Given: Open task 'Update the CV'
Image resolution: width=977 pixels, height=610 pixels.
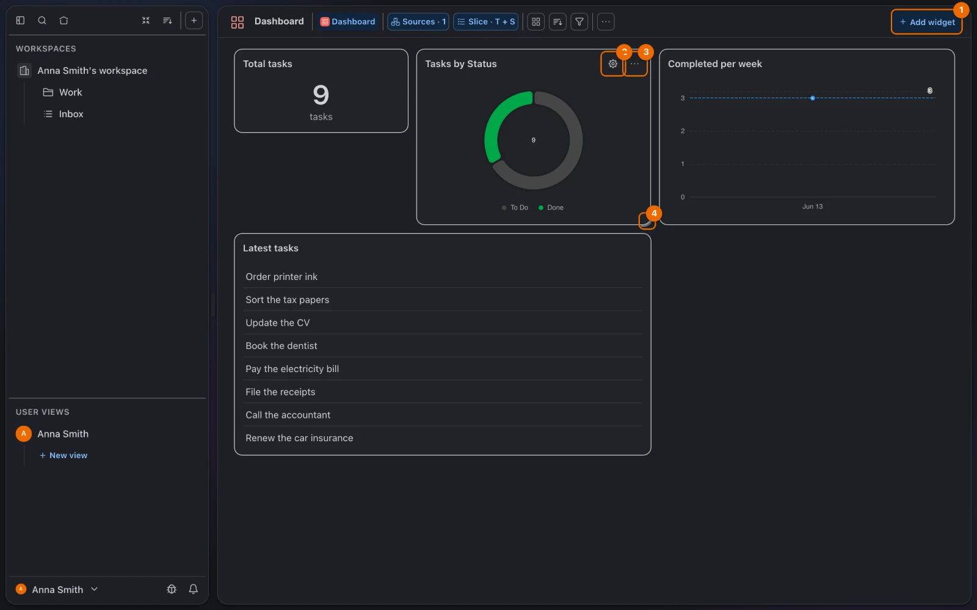Looking at the screenshot, I should coord(443,323).
